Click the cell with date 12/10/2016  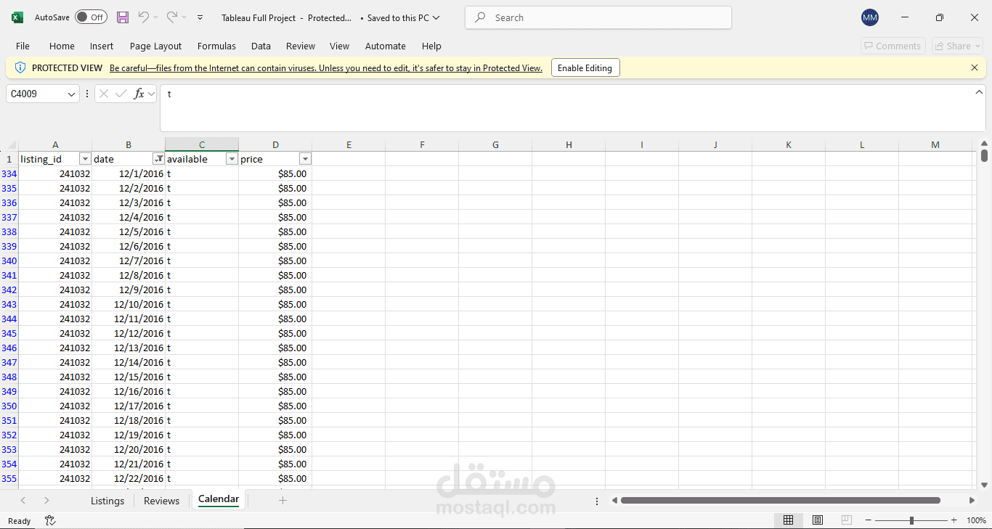click(129, 304)
